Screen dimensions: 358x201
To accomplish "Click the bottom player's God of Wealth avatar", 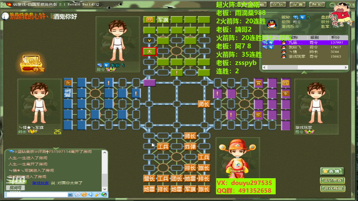I will click(x=238, y=158).
